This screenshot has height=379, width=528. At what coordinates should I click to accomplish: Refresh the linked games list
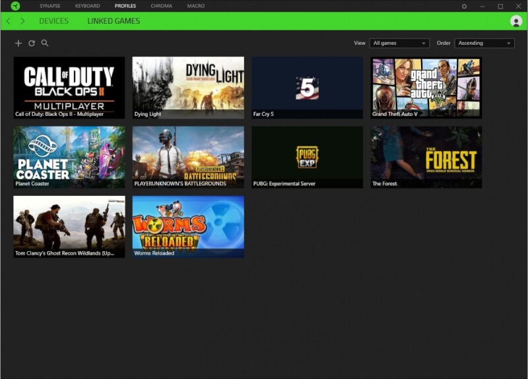[x=32, y=43]
